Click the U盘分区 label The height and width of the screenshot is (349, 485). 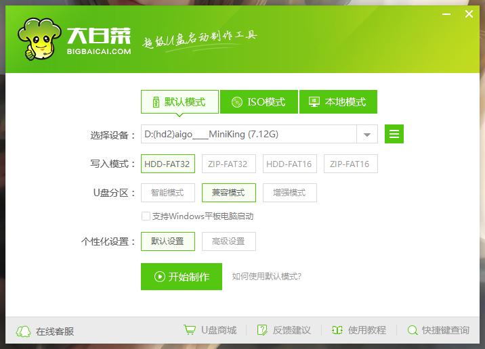114,193
